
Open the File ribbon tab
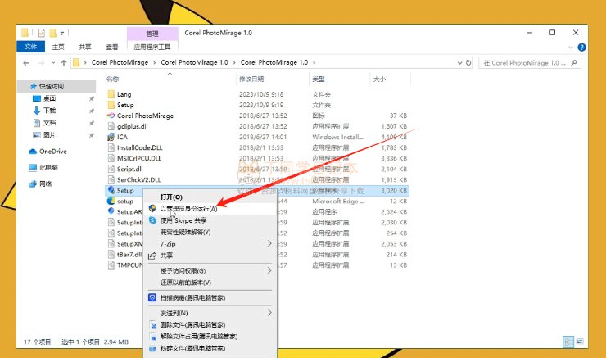(x=30, y=47)
